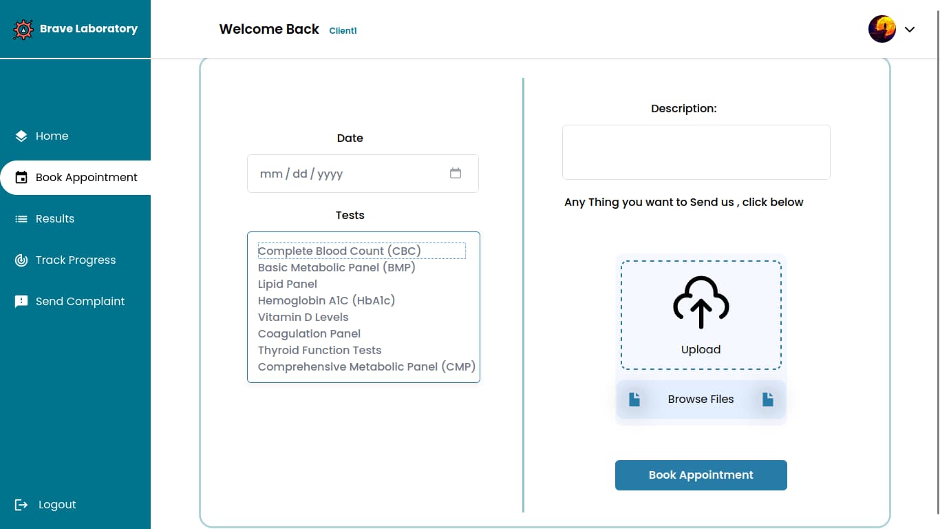940x529 pixels.
Task: Click inside the Description text box
Action: point(696,152)
